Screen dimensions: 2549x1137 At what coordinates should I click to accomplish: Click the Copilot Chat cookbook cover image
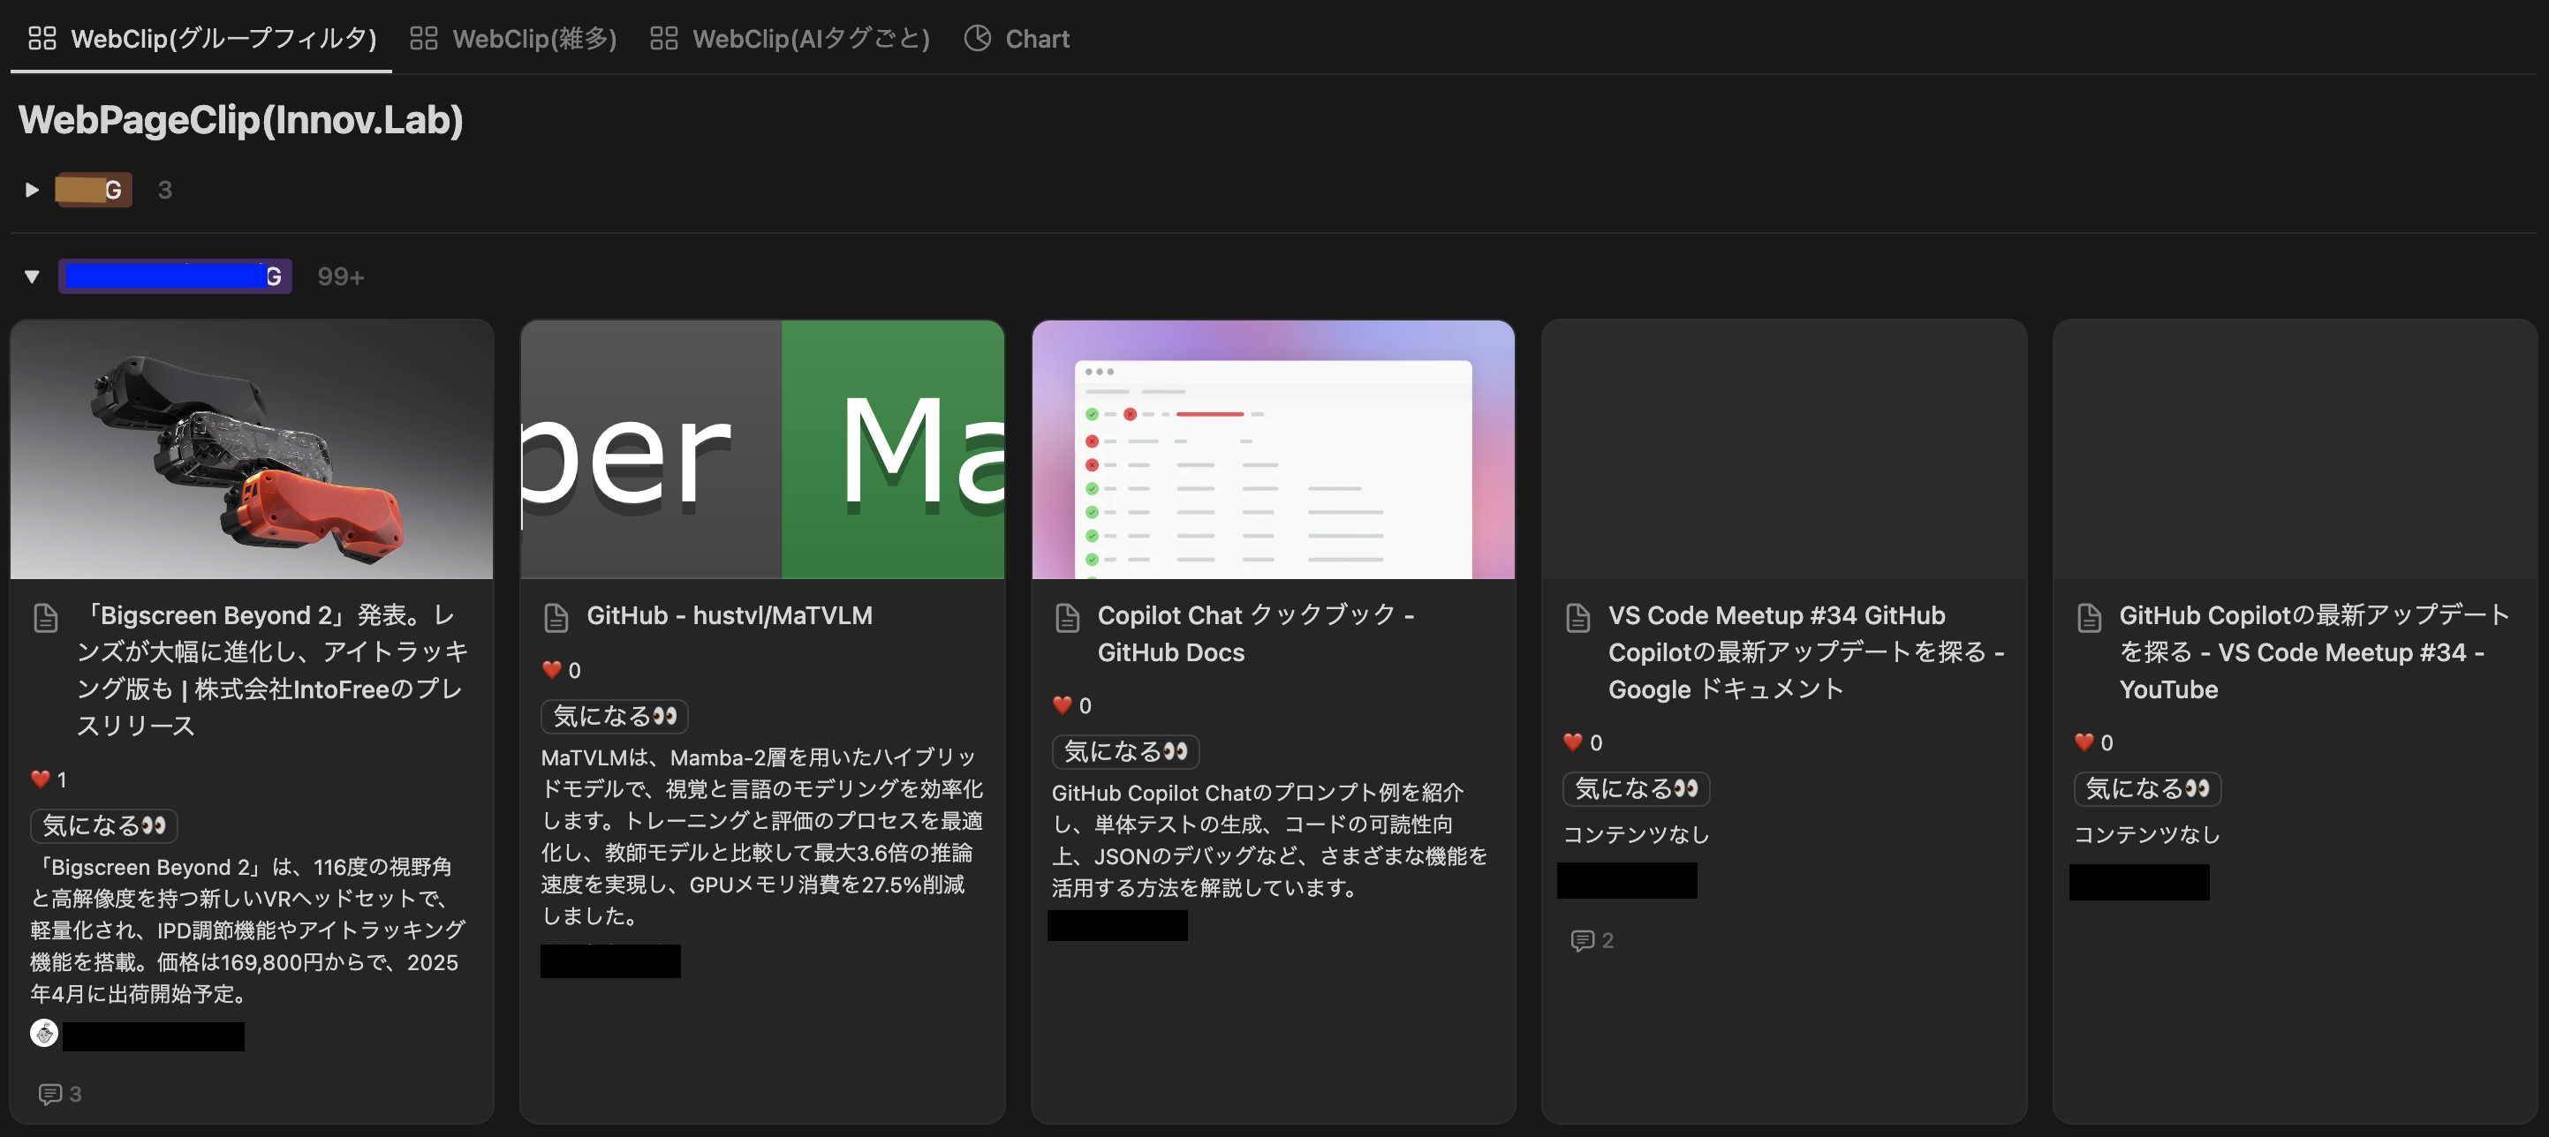tap(1273, 450)
